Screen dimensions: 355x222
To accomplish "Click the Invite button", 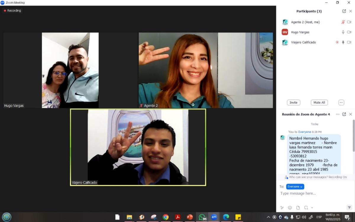I will [293, 102].
